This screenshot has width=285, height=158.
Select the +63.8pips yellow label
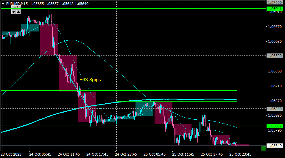(90, 80)
